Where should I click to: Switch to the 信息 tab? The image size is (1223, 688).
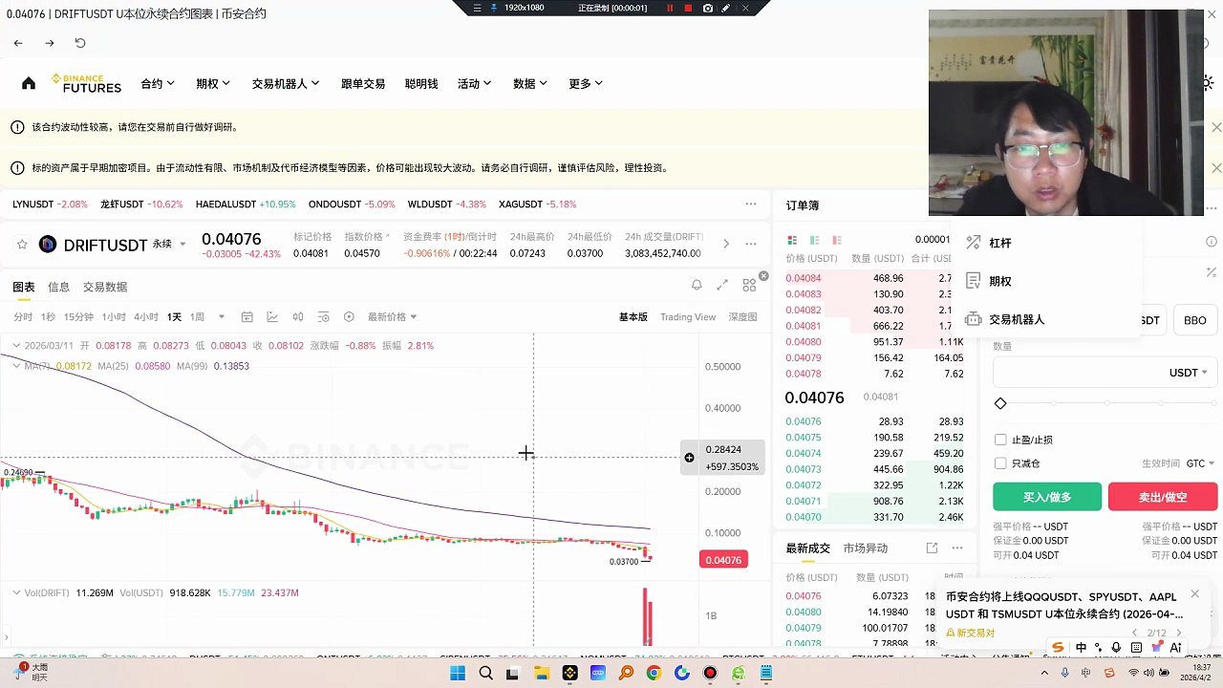pyautogui.click(x=58, y=287)
